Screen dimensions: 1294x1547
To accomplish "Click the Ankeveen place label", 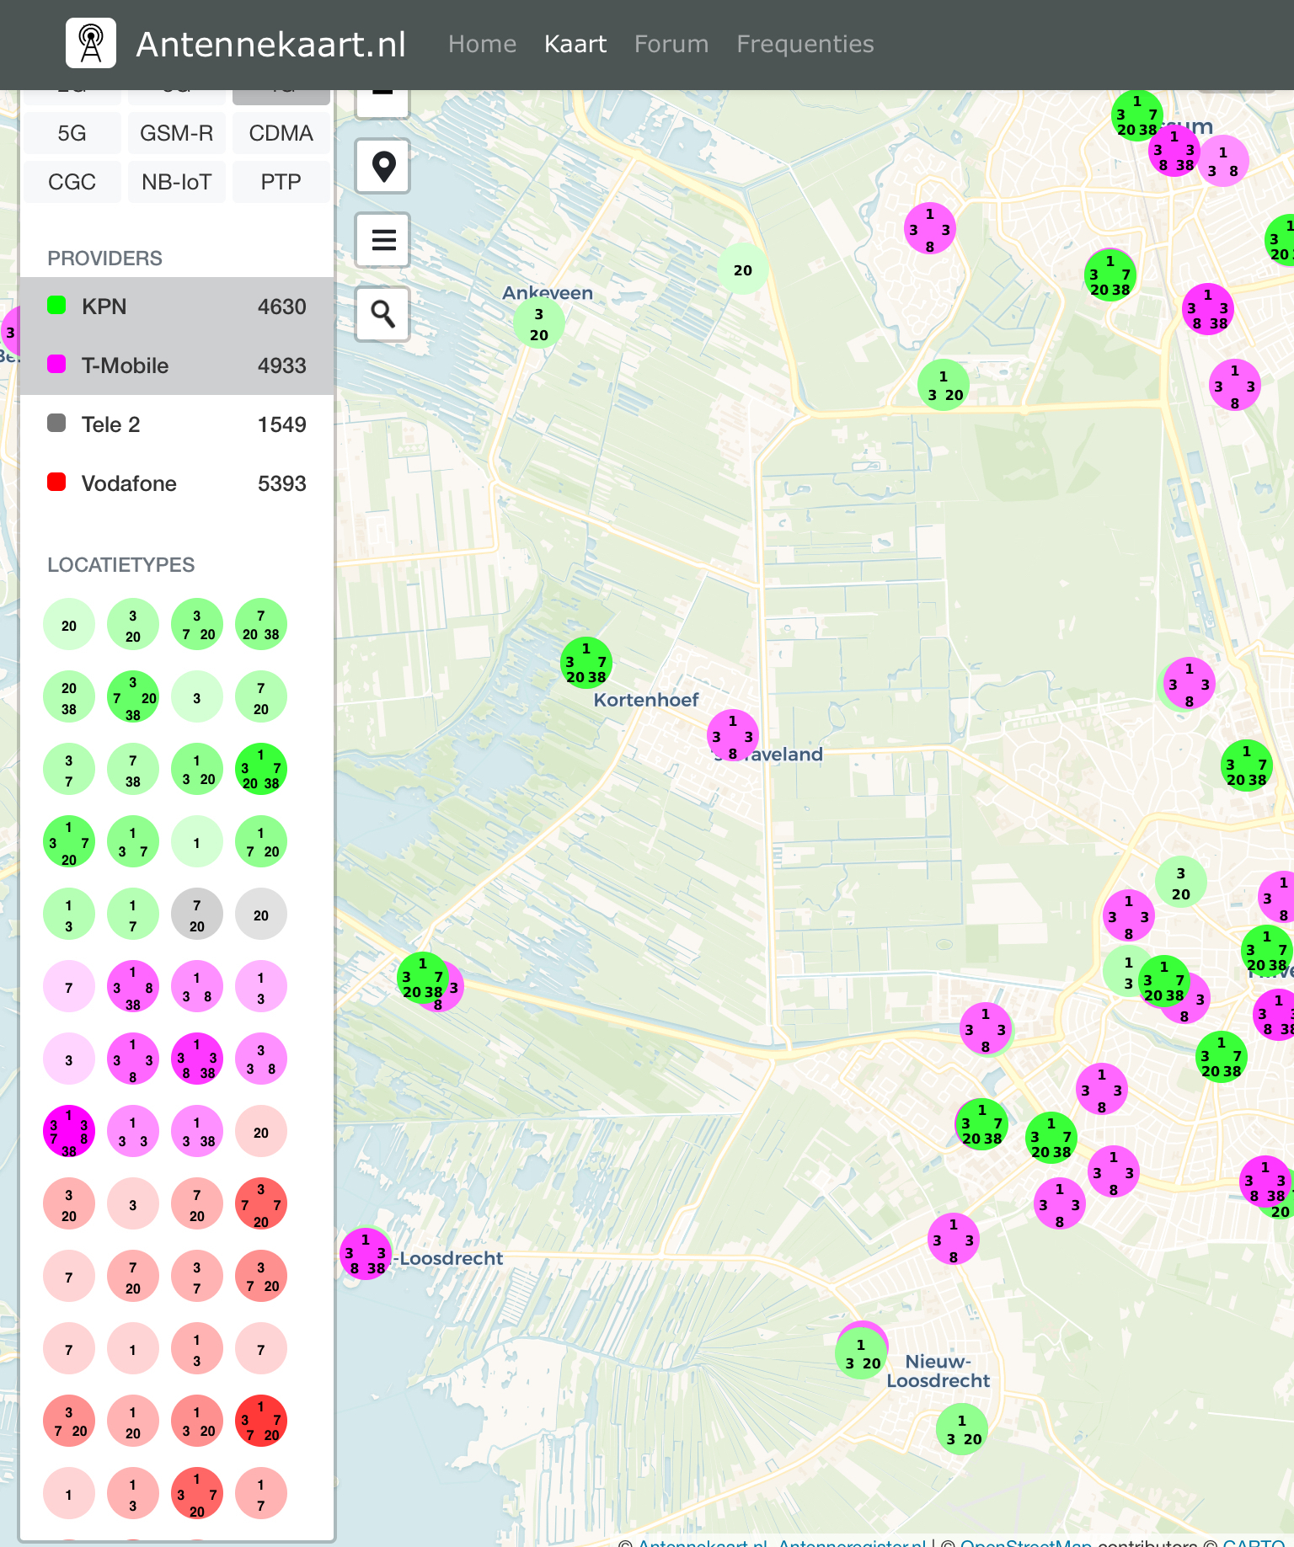I will (548, 292).
